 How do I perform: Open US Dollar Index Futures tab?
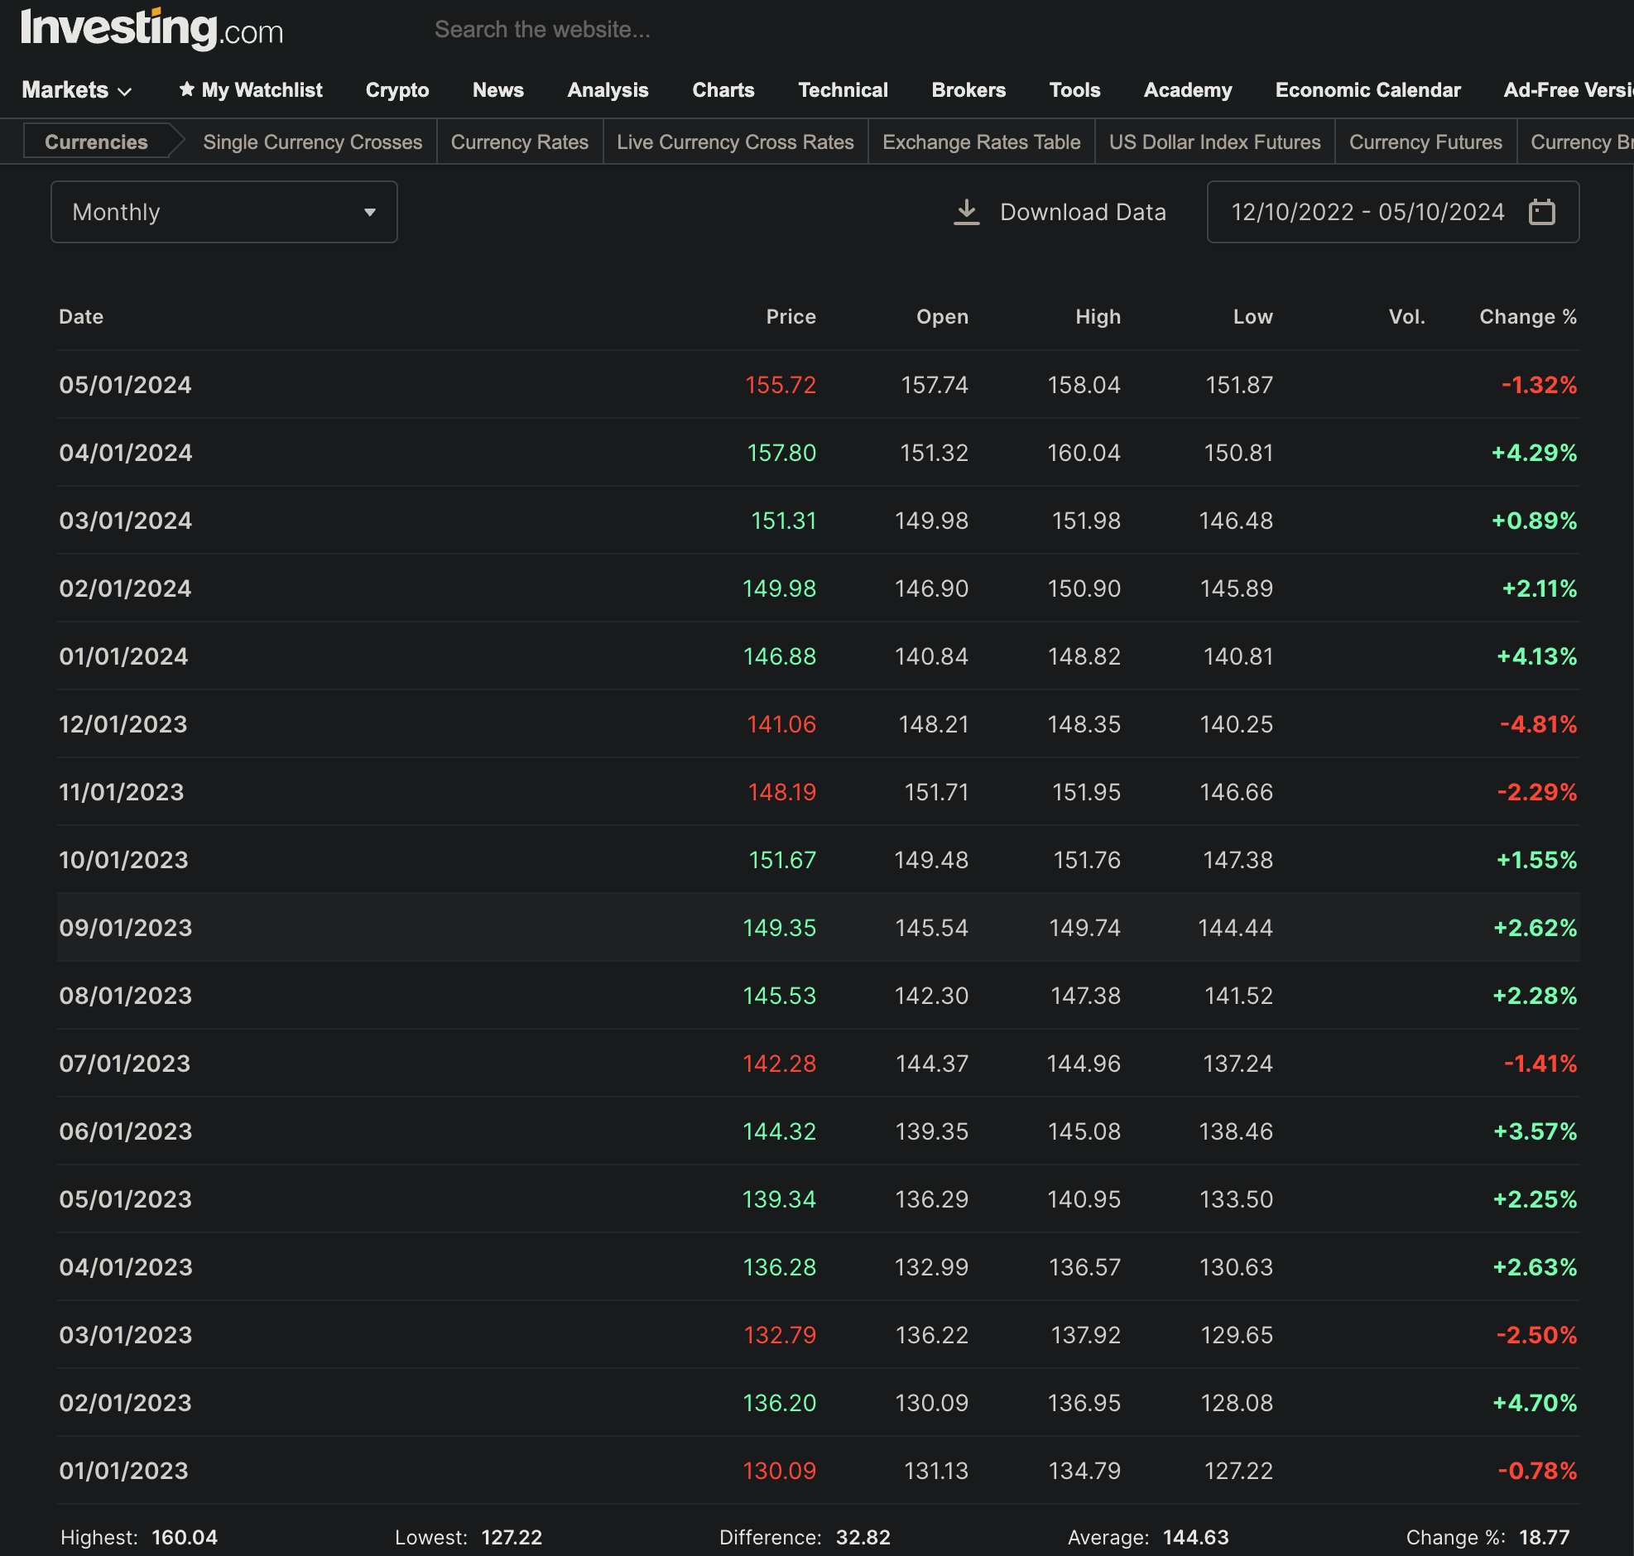[x=1213, y=142]
